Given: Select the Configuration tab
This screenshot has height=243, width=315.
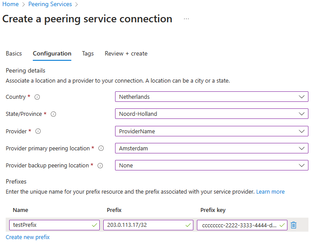Looking at the screenshot, I should pos(52,54).
